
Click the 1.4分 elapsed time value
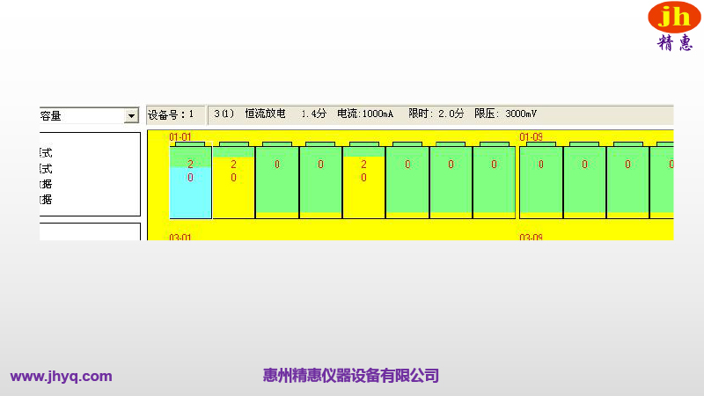point(313,114)
